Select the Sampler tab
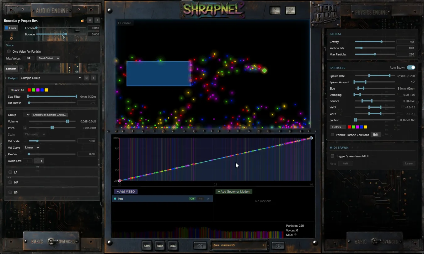 click(x=11, y=69)
